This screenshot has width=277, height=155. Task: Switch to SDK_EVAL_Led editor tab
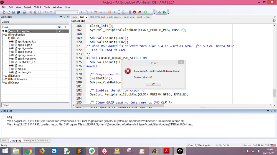tap(97, 17)
